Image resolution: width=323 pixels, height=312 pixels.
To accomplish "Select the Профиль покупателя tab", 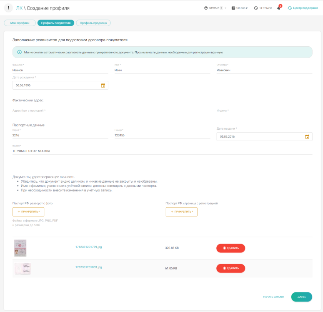I will (x=55, y=23).
